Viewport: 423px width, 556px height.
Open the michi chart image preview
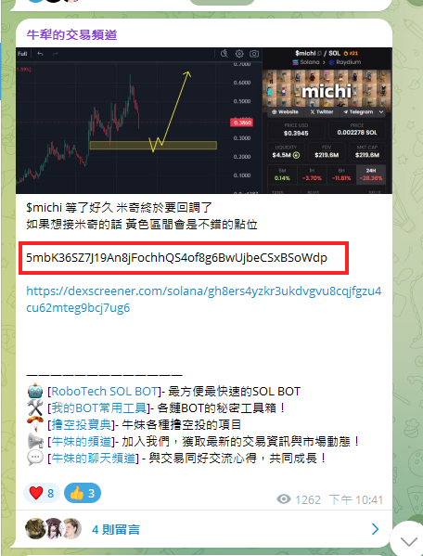pos(204,121)
